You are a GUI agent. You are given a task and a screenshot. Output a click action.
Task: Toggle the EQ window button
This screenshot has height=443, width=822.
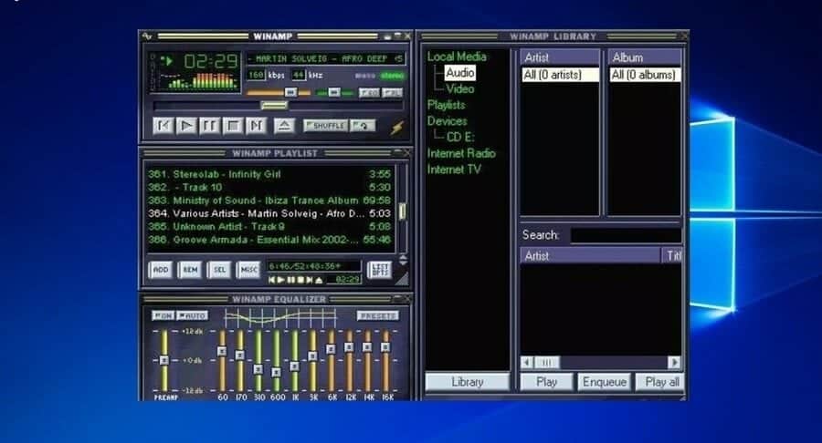[369, 93]
